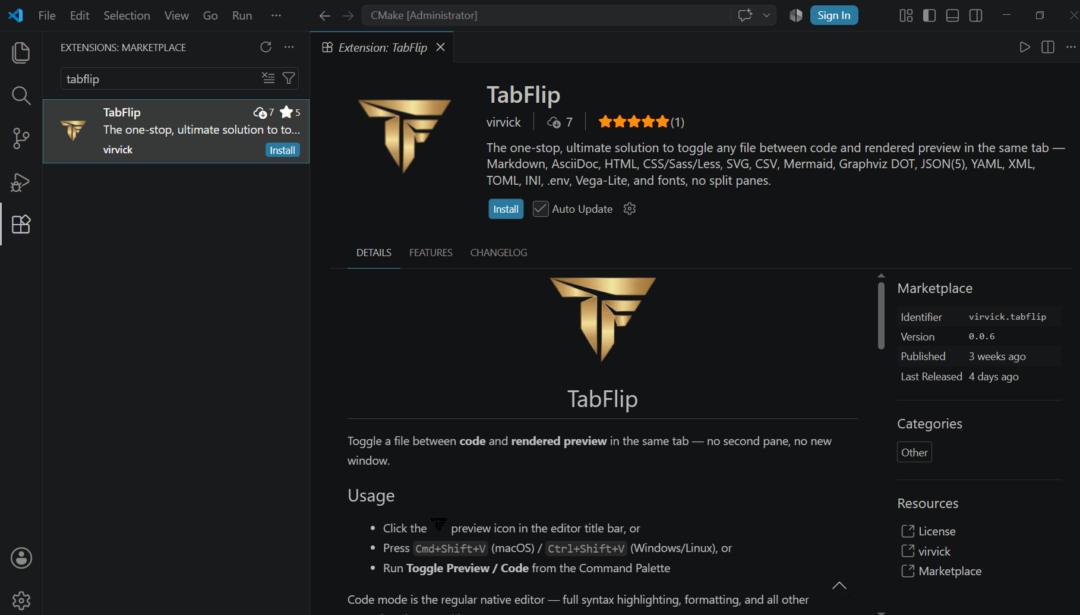This screenshot has height=615, width=1080.
Task: Click the Sign In button
Action: pyautogui.click(x=834, y=15)
